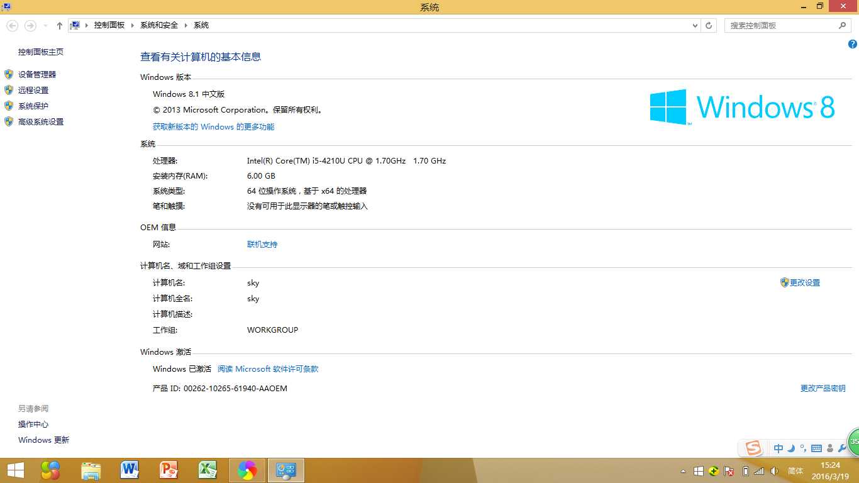Expand chevron after 控制面板 breadcrumb

(133, 25)
